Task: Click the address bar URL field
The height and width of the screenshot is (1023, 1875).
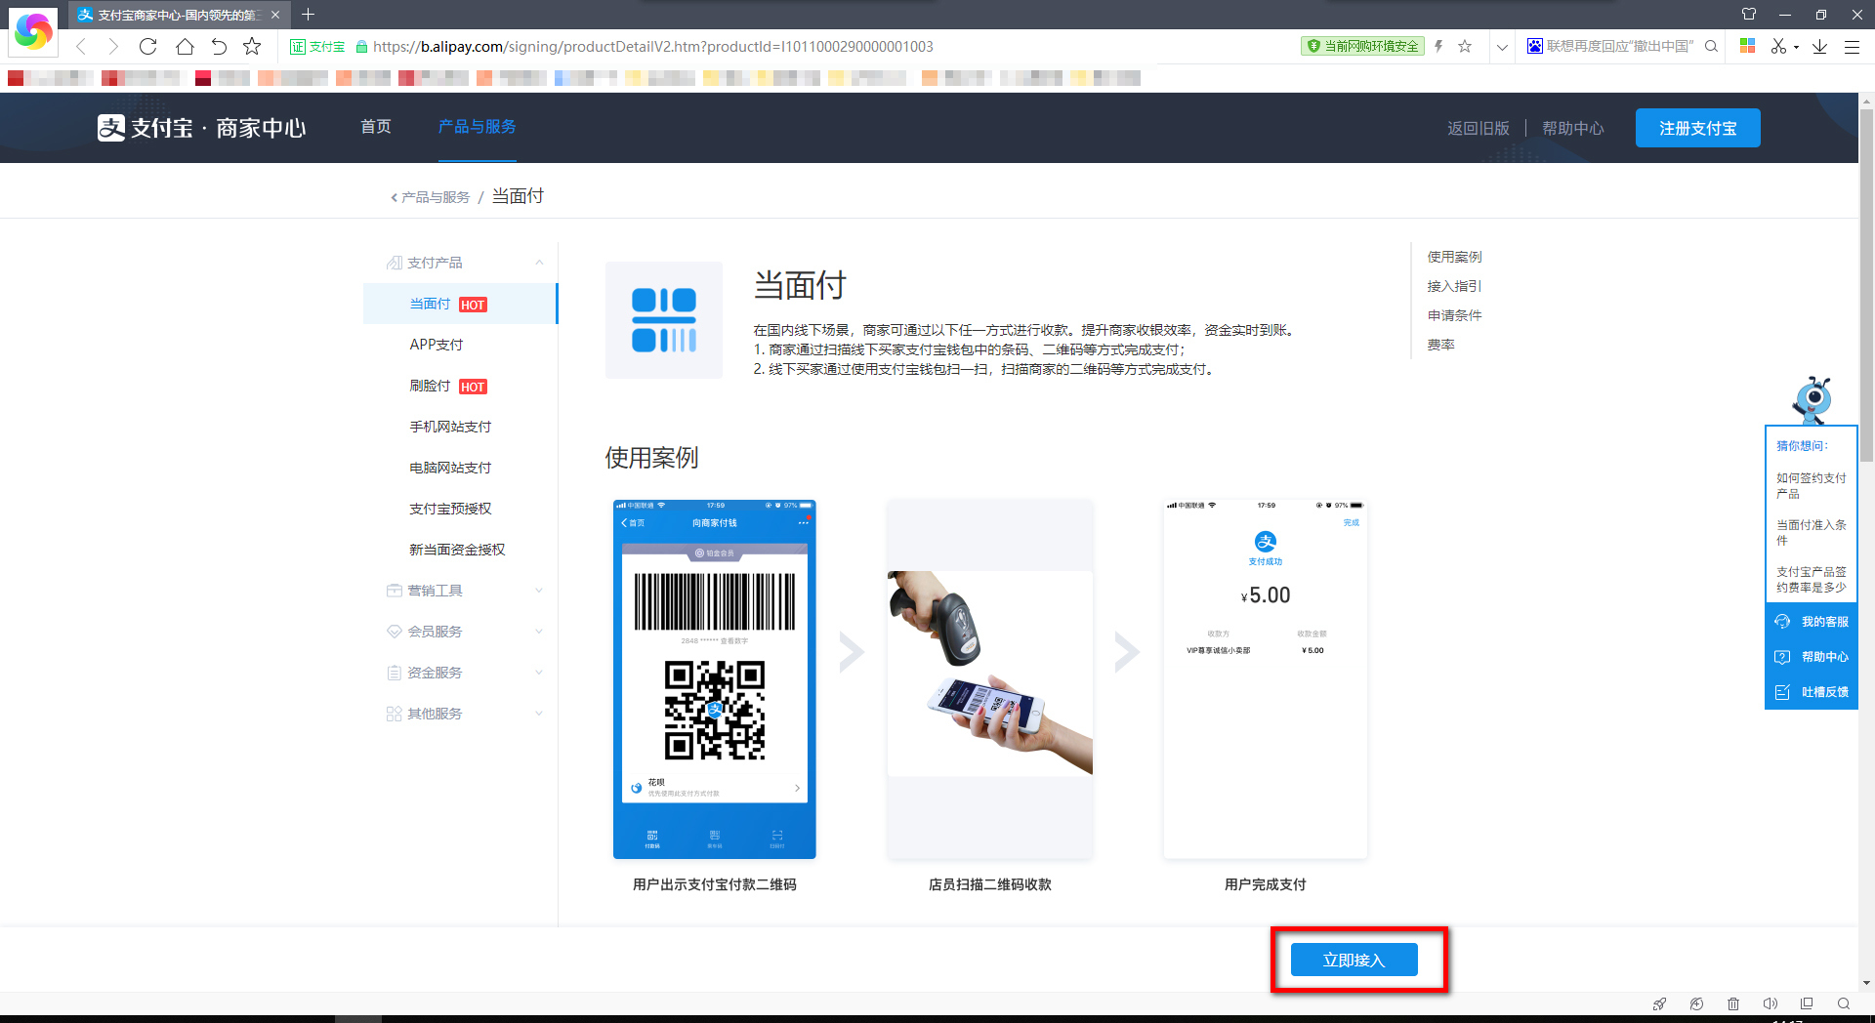Action: click(652, 46)
